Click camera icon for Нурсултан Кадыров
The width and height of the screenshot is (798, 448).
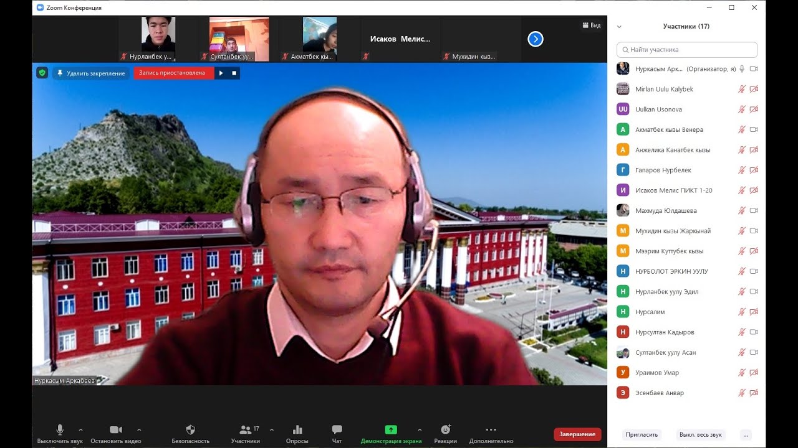[x=754, y=332]
